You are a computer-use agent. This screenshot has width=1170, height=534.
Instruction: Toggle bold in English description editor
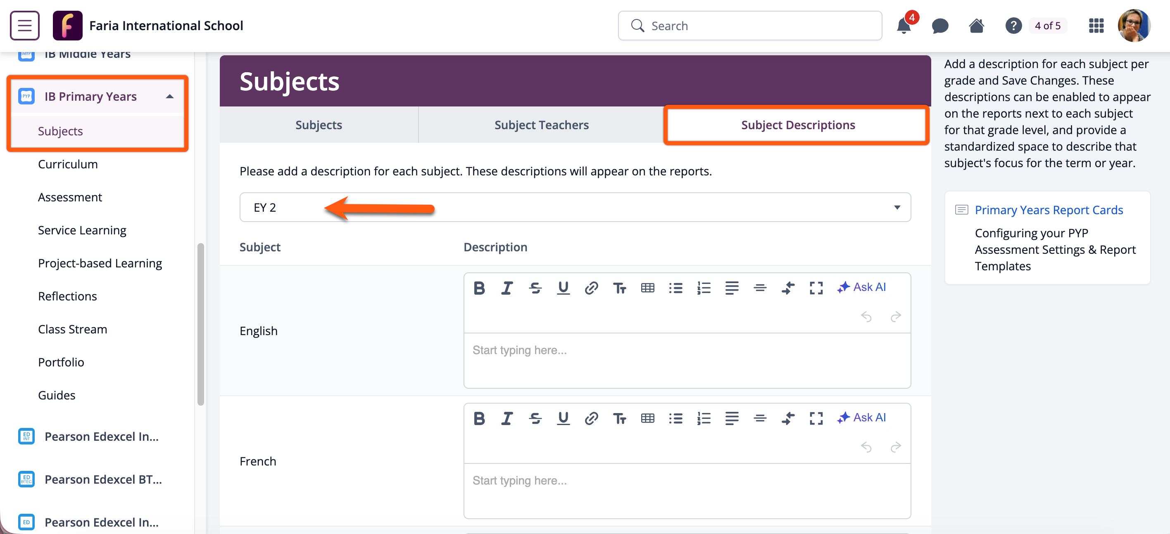pyautogui.click(x=479, y=288)
